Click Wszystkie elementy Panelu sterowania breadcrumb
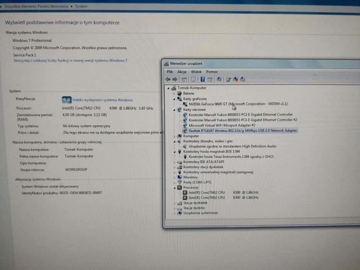Image resolution: width=360 pixels, height=270 pixels. tap(36, 7)
